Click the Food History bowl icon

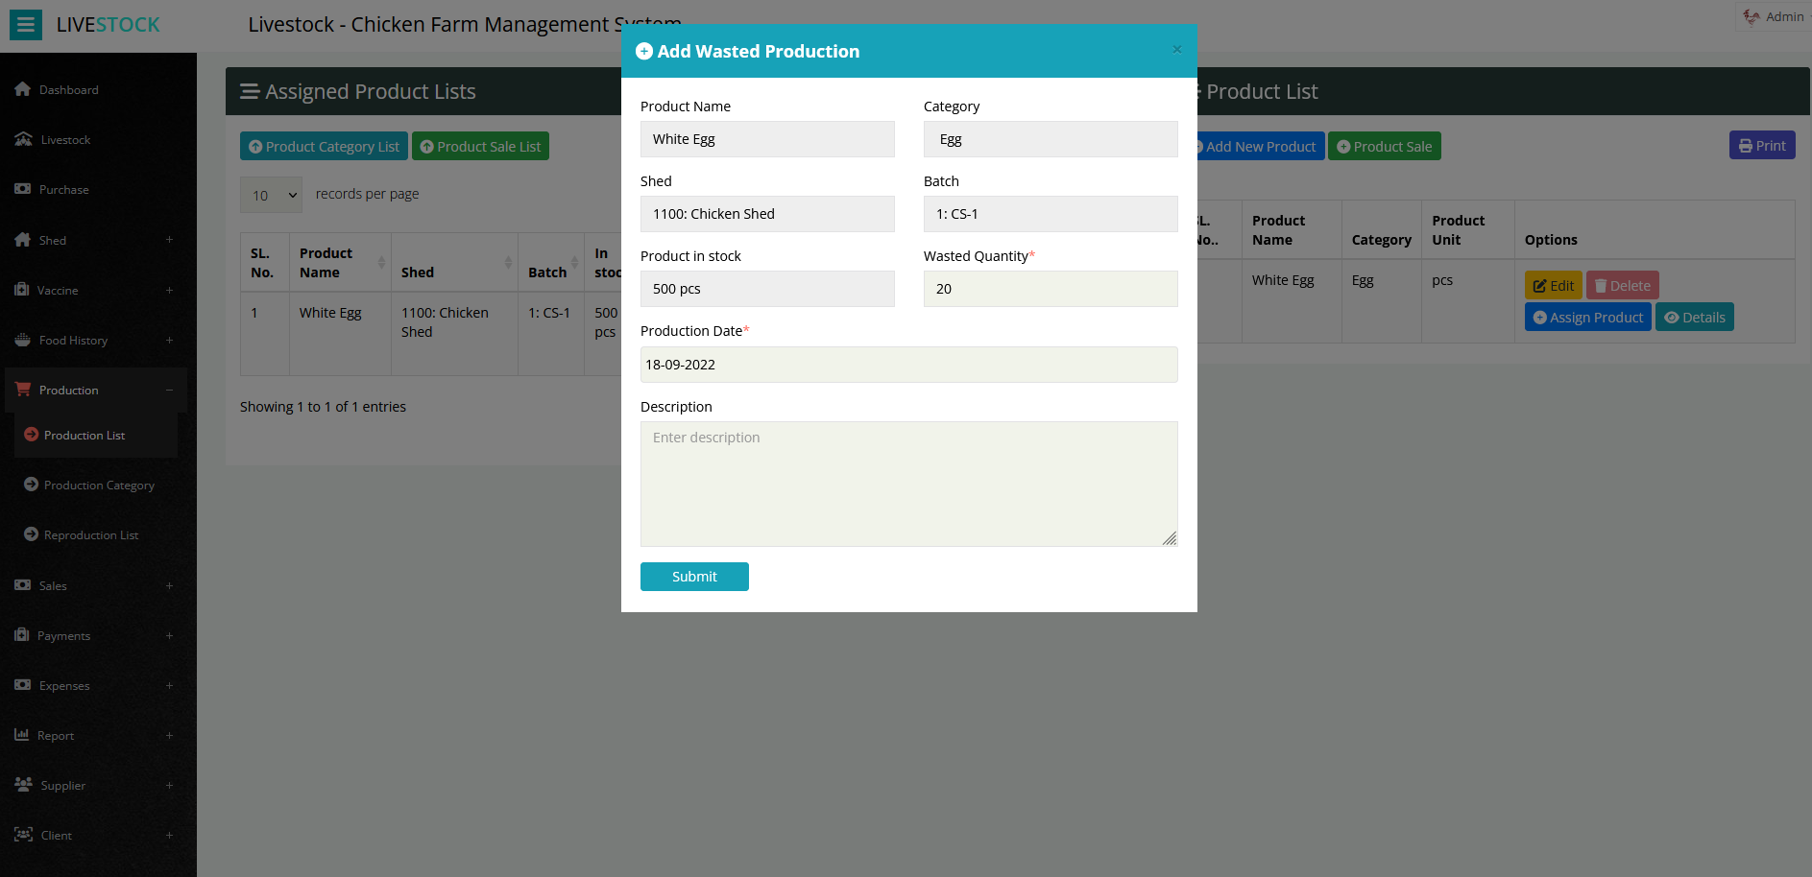pyautogui.click(x=23, y=340)
